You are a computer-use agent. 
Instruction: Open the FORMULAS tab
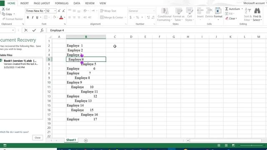62,3
